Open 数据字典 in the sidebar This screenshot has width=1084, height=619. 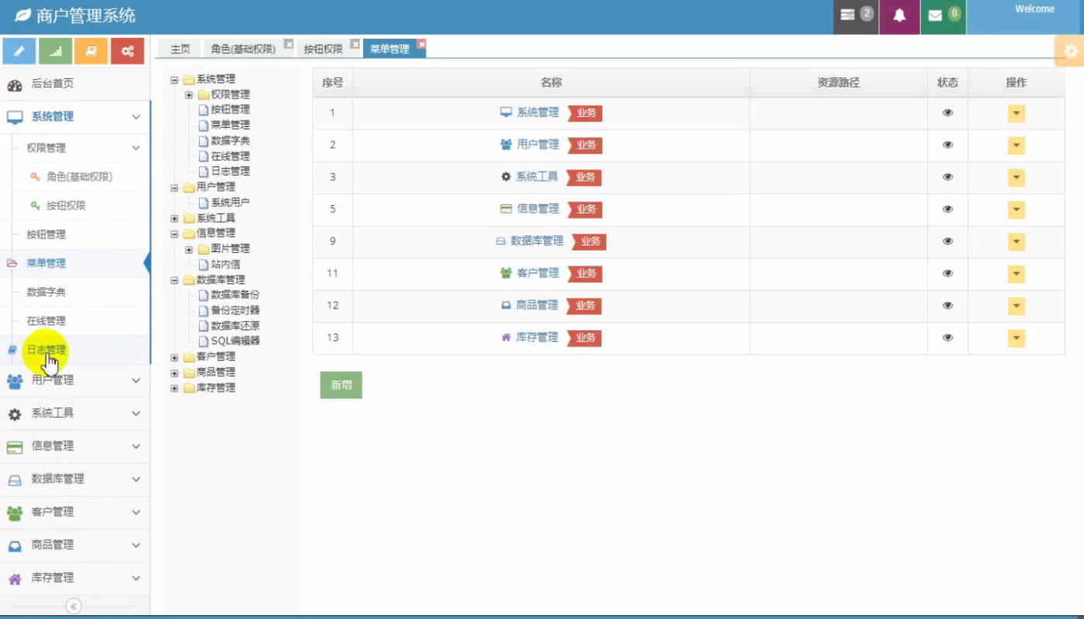(46, 292)
